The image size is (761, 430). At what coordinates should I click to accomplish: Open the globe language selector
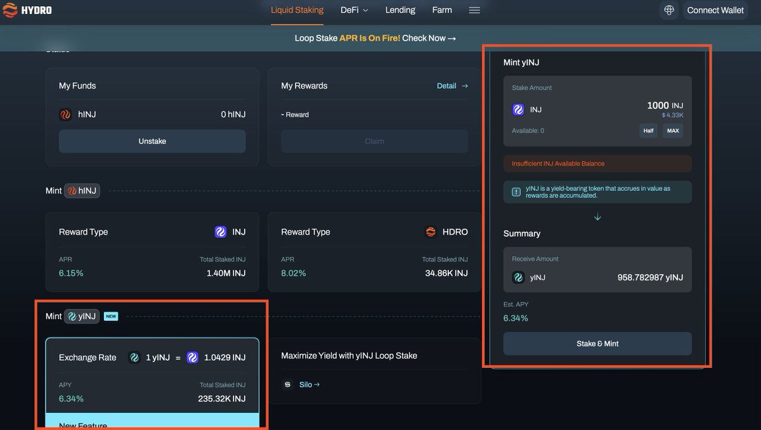[x=669, y=10]
